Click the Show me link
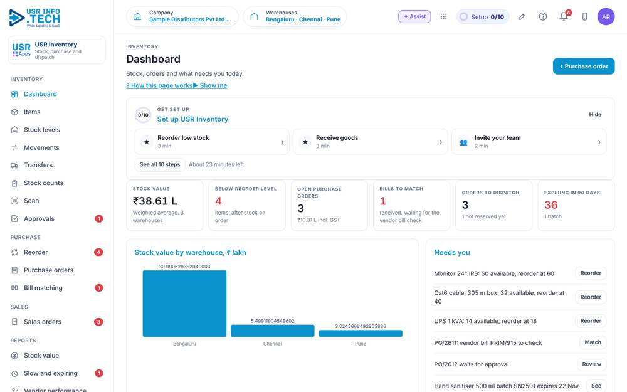This screenshot has width=627, height=392. point(210,85)
